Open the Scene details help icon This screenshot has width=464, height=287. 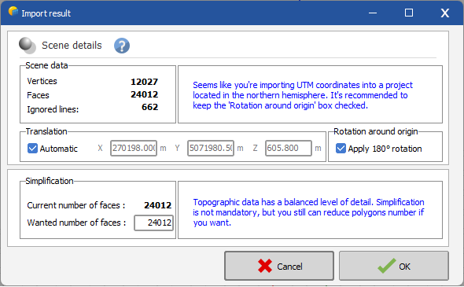122,46
